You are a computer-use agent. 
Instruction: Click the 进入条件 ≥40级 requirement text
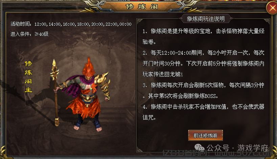pyautogui.click(x=29, y=34)
